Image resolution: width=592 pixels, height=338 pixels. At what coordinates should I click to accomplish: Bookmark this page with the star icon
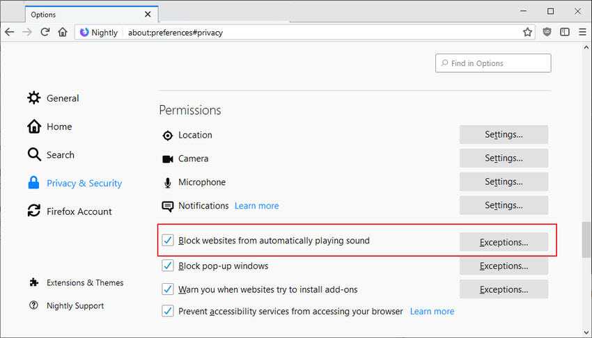pos(527,33)
